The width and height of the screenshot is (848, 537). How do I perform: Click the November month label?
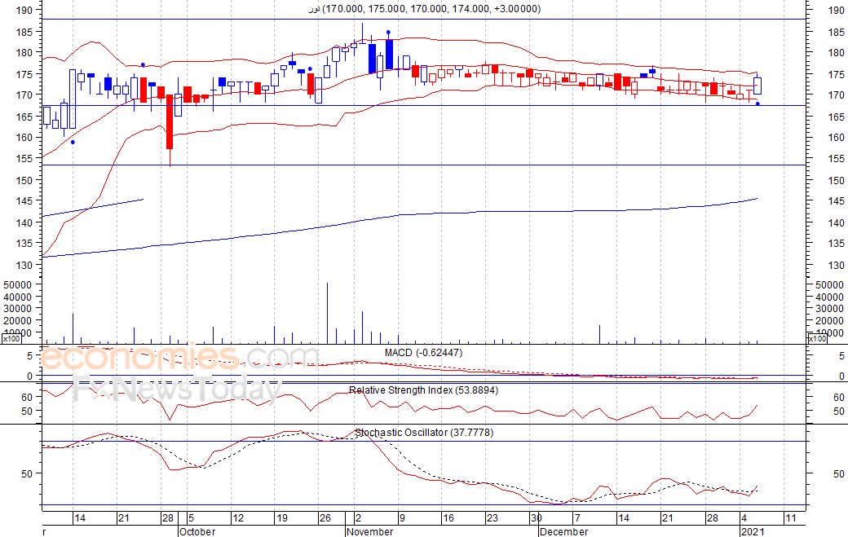click(370, 531)
